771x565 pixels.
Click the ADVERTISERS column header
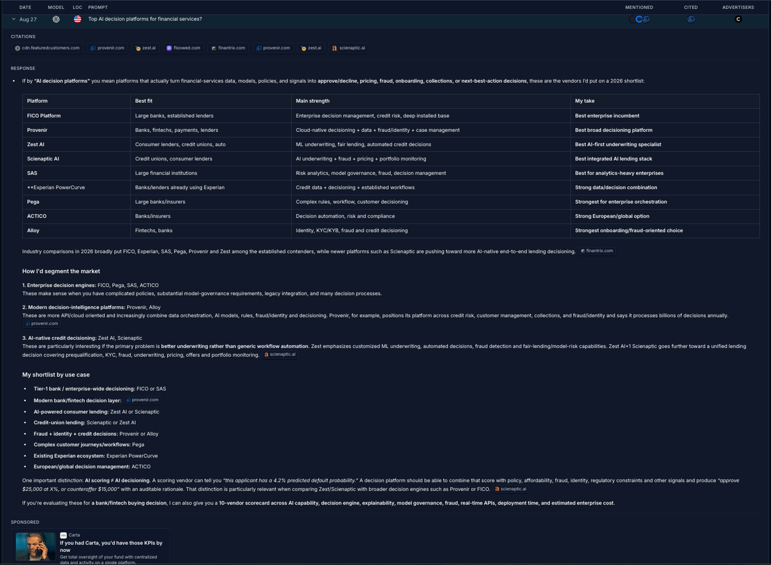tap(738, 7)
